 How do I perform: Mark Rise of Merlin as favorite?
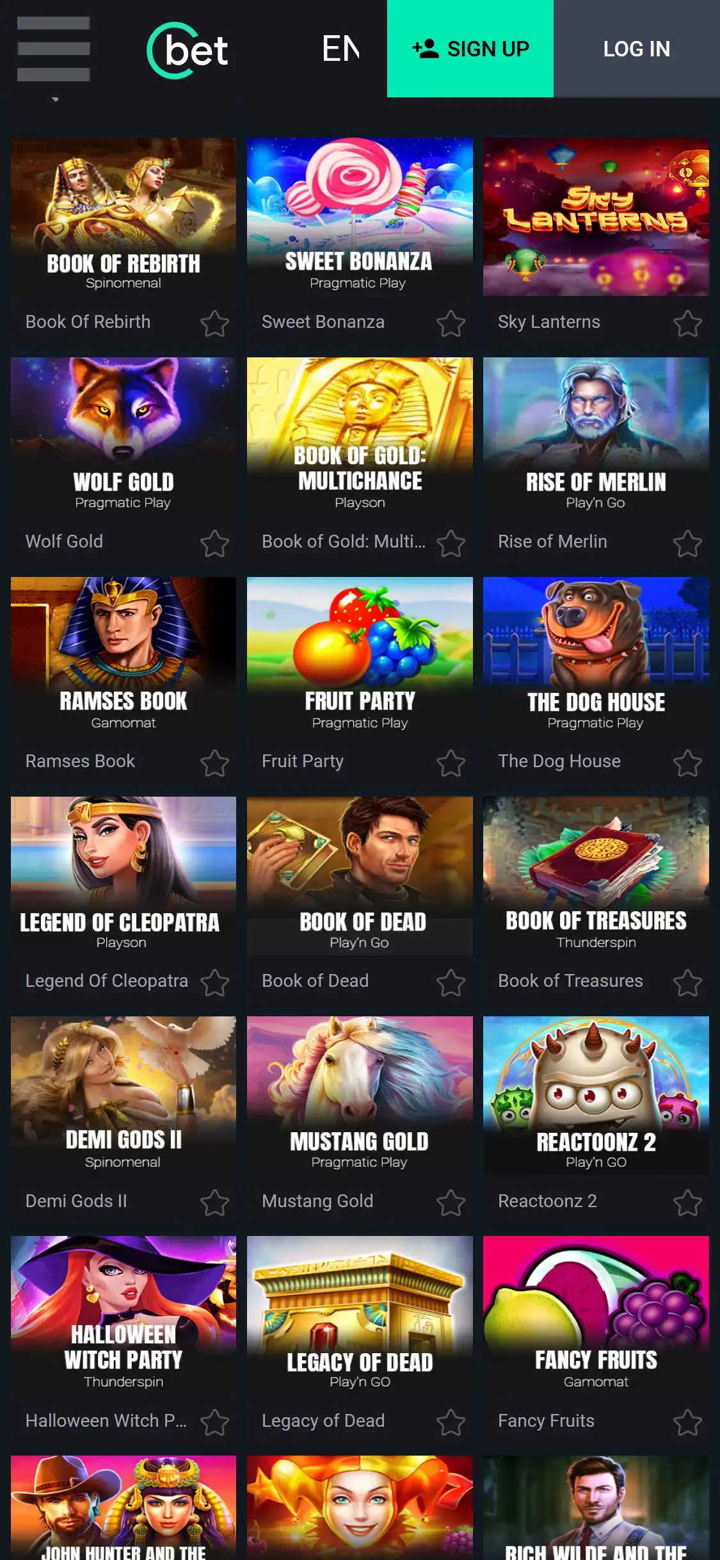pos(687,543)
